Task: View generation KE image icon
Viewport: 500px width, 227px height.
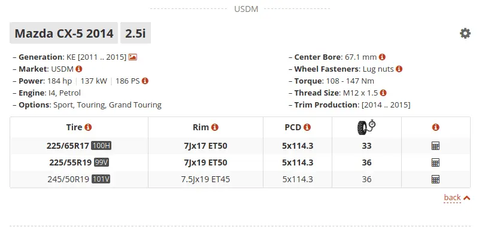Action: [x=133, y=57]
